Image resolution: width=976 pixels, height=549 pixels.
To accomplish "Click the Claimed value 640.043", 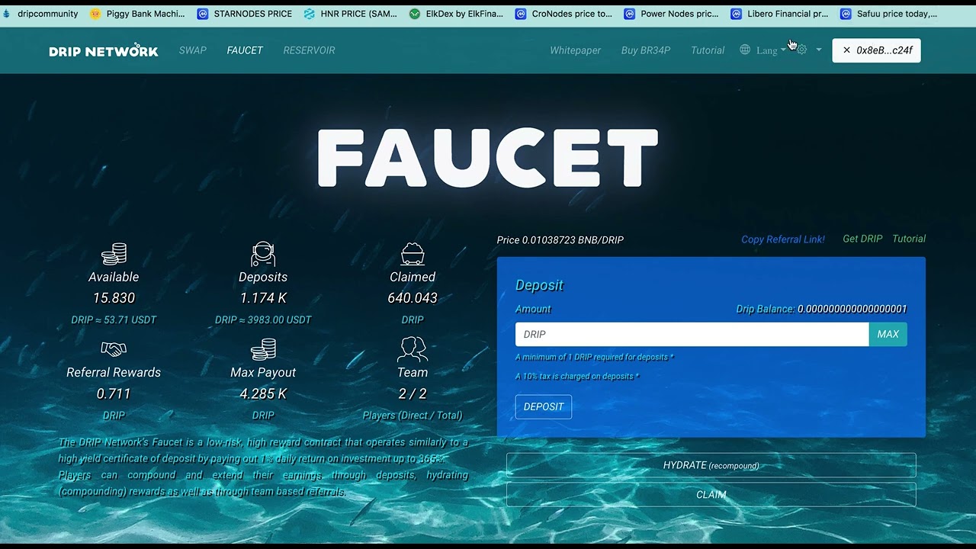I will pos(413,298).
